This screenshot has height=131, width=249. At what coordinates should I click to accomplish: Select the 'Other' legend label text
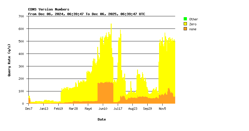tap(193, 19)
